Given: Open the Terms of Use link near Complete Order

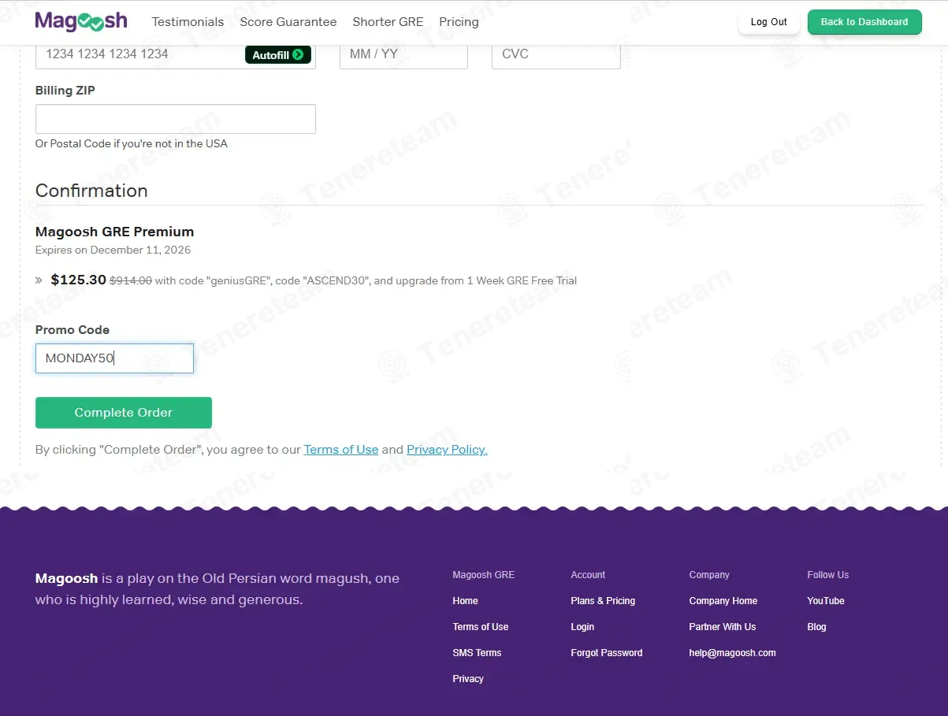Looking at the screenshot, I should click(x=341, y=450).
